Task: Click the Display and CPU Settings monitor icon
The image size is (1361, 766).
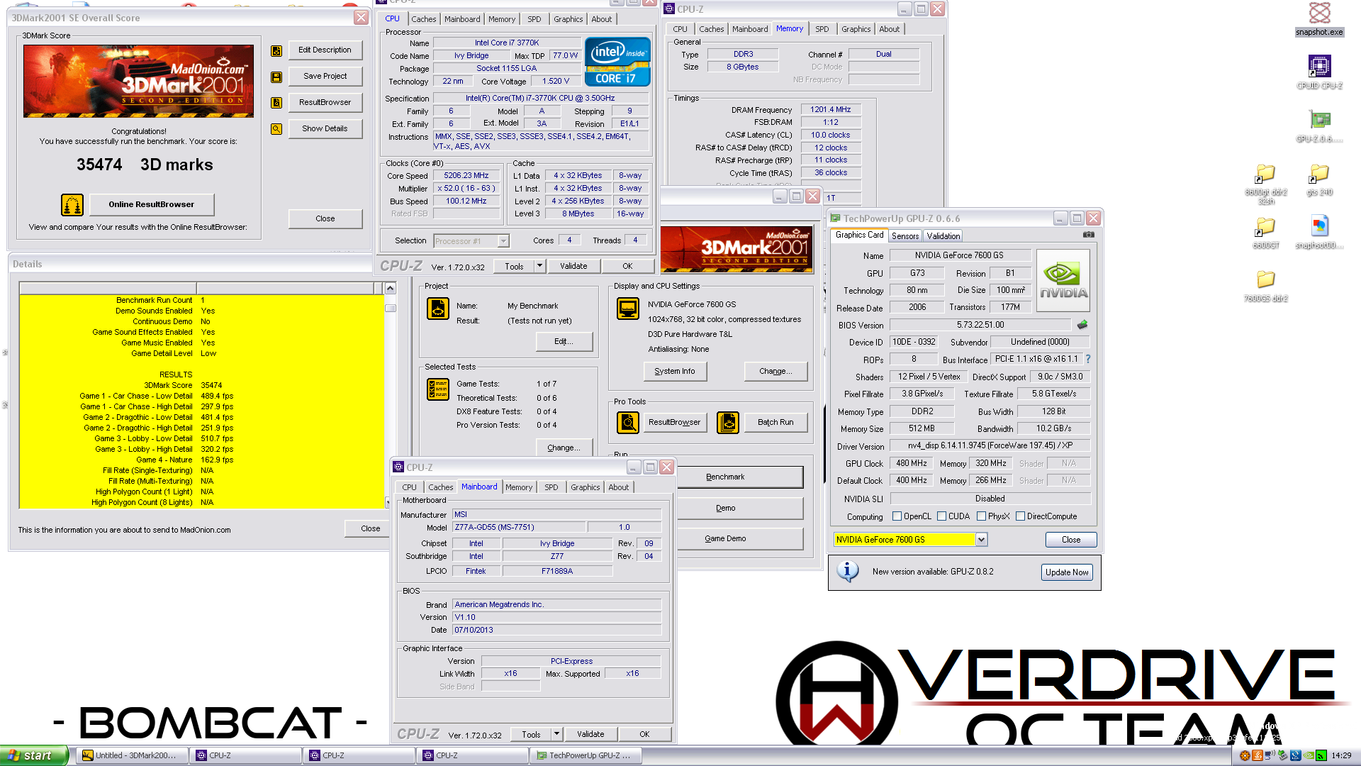Action: (x=628, y=309)
